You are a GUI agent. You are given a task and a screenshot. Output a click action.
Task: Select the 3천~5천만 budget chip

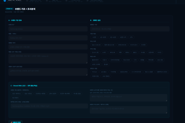point(113,37)
